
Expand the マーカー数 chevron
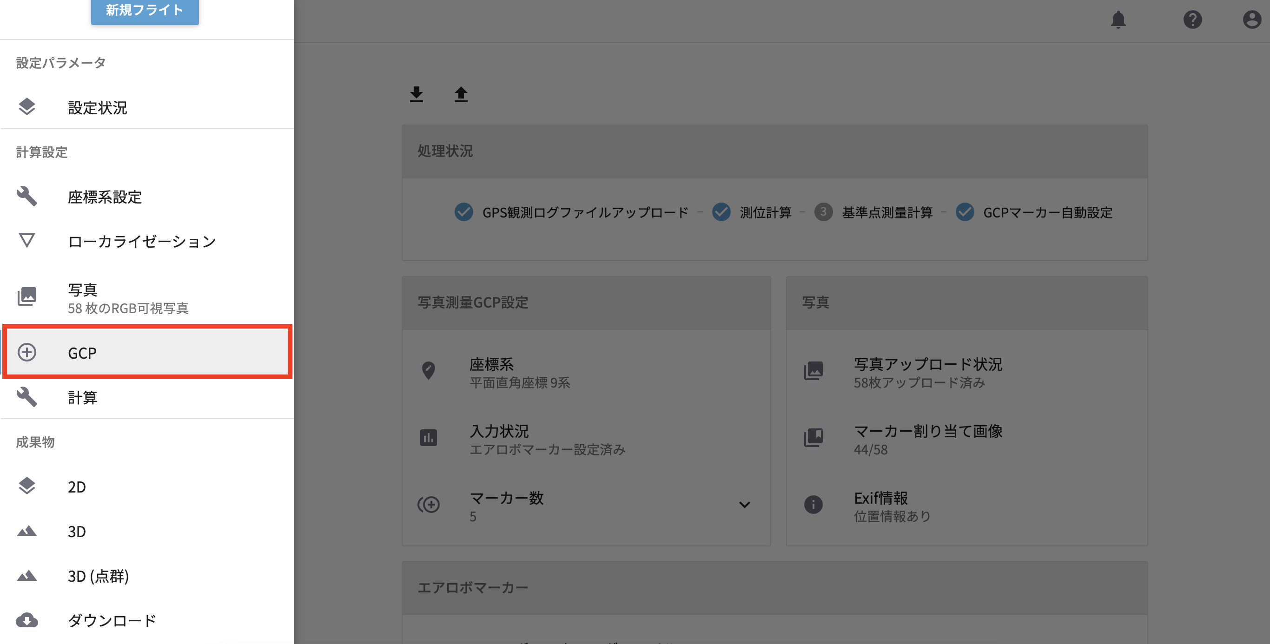(744, 505)
